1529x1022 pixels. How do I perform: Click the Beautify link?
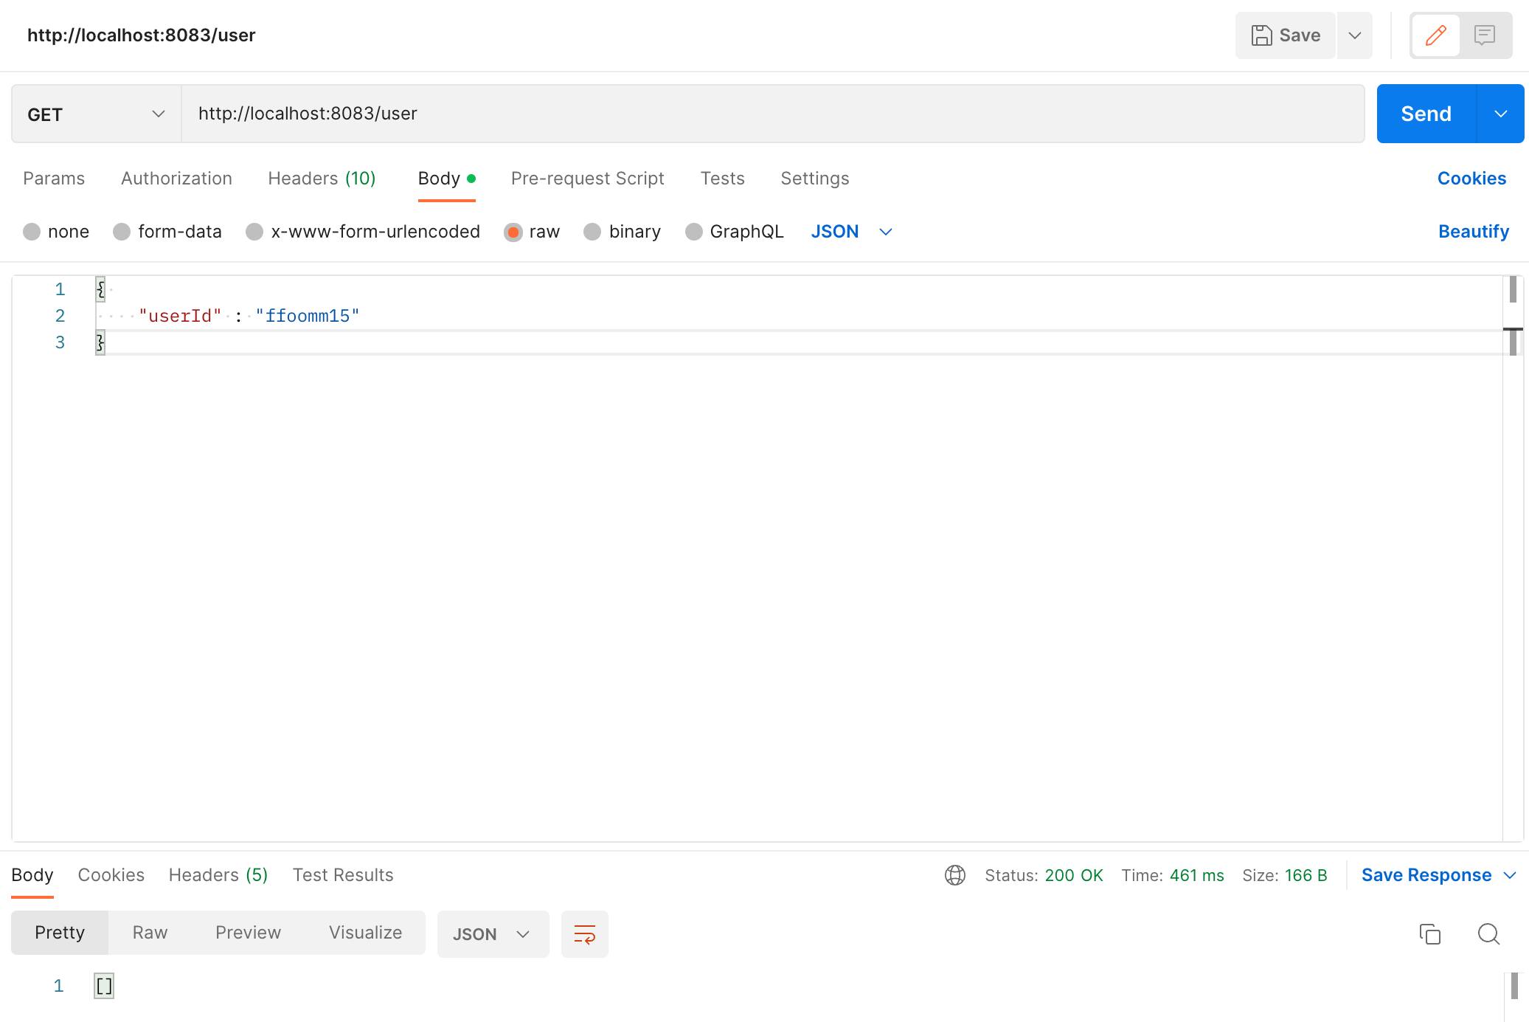(1473, 232)
